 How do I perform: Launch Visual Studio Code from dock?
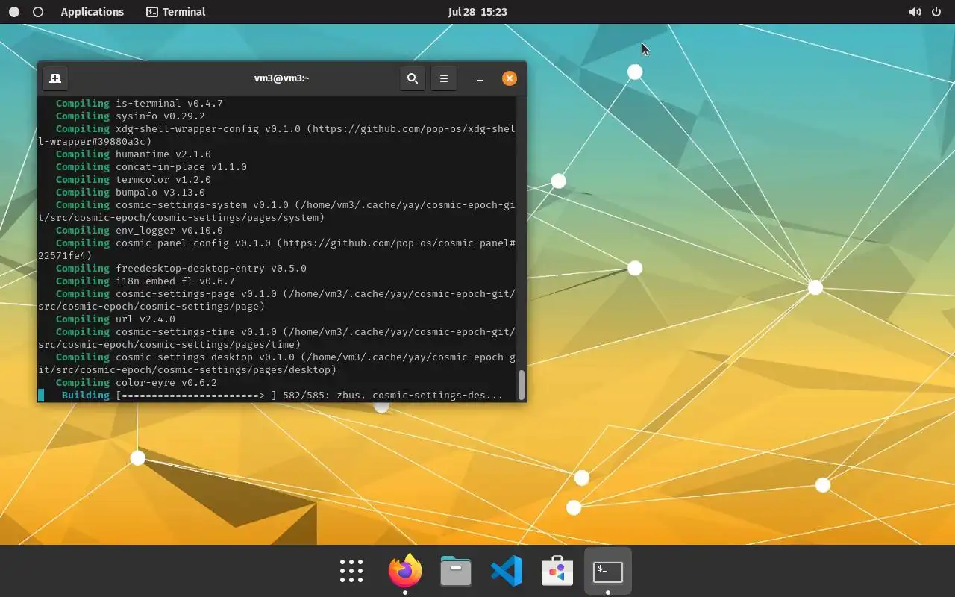(x=507, y=571)
